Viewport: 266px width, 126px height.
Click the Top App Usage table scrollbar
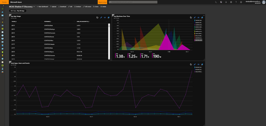(x=109, y=41)
